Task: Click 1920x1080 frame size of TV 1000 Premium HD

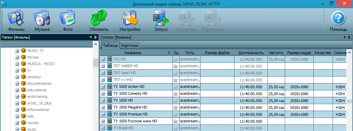Action: tap(299, 114)
